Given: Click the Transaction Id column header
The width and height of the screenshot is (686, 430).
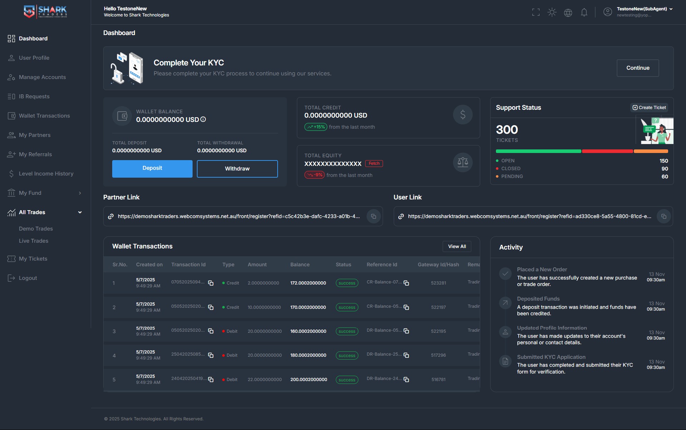Looking at the screenshot, I should tap(188, 265).
